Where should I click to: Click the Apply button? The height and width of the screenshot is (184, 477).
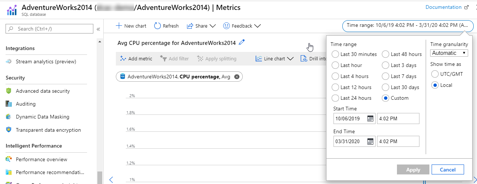[x=413, y=170]
